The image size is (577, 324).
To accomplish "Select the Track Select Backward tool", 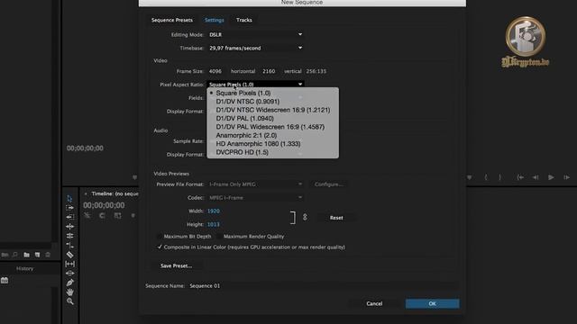I will (x=69, y=217).
